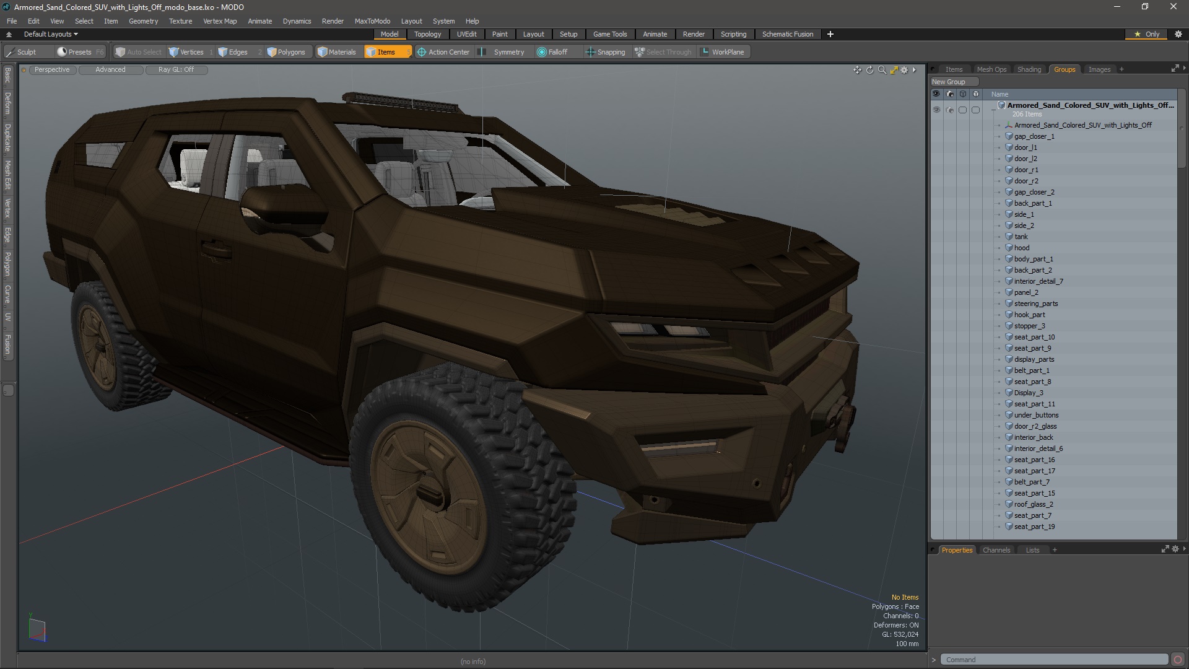Screen dimensions: 1189x669
Task: Click the Only star button
Action: pos(1146,34)
